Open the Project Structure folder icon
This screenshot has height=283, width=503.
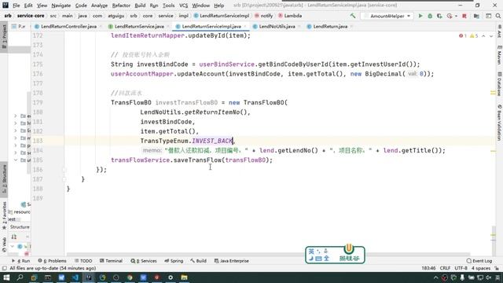(x=476, y=16)
